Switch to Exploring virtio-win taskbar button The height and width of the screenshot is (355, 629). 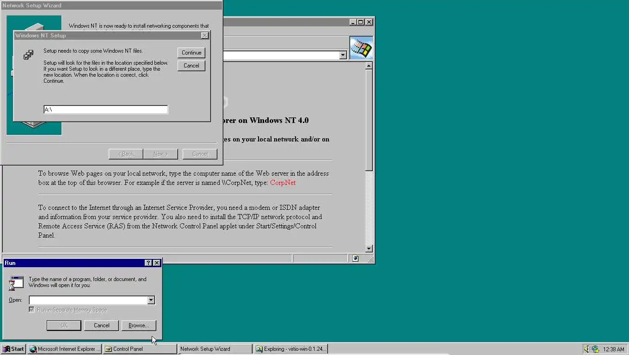tap(291, 349)
